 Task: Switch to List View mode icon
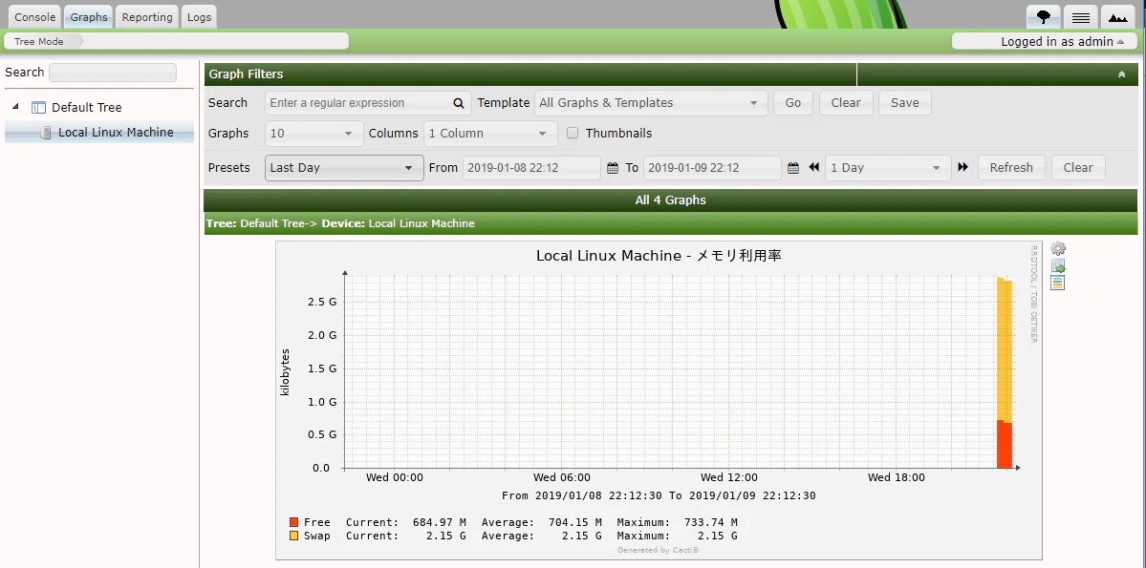1081,17
